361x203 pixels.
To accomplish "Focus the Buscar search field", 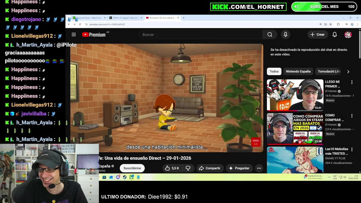I will (x=201, y=34).
